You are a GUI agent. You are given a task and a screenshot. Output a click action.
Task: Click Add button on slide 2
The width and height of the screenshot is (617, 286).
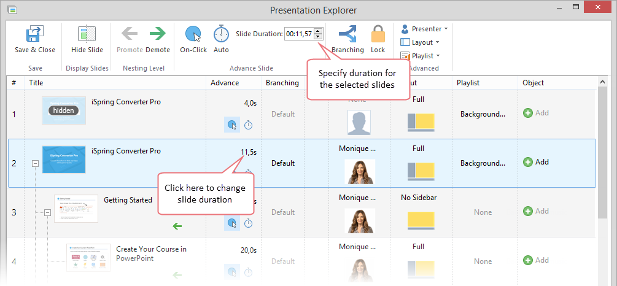536,162
